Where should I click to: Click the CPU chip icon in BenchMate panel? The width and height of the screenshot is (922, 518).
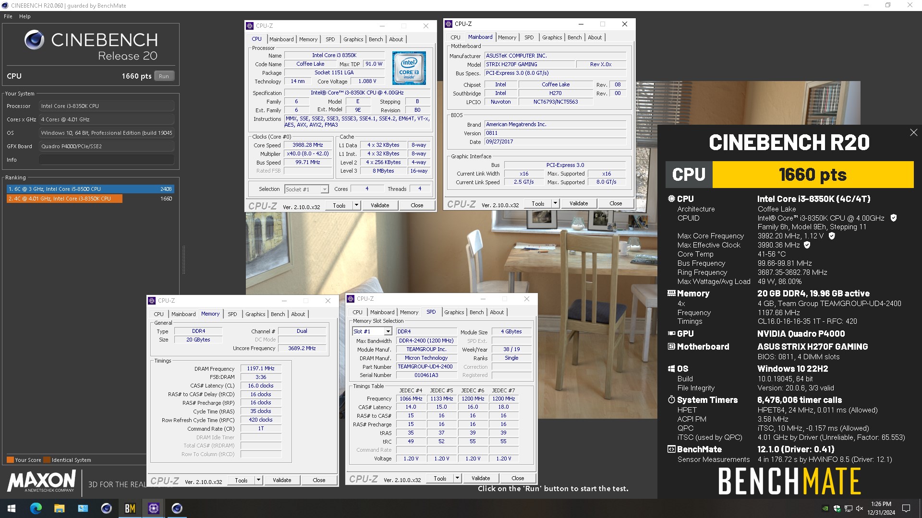tap(671, 199)
